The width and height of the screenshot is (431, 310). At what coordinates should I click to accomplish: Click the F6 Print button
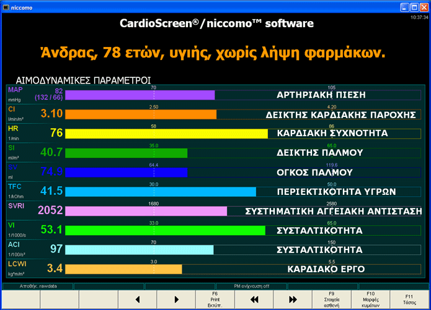point(215,299)
